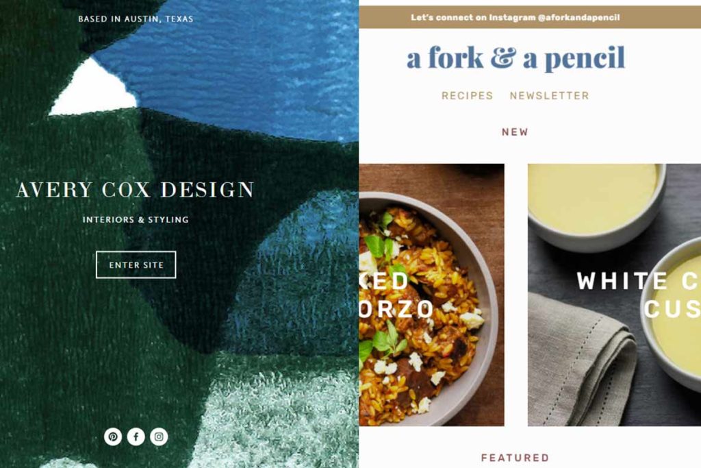
Task: Open the Instagram social icon
Action: 159,436
